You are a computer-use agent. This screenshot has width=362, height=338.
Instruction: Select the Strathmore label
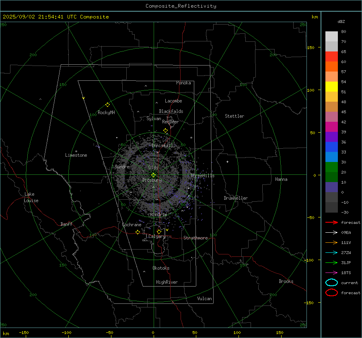(196, 238)
